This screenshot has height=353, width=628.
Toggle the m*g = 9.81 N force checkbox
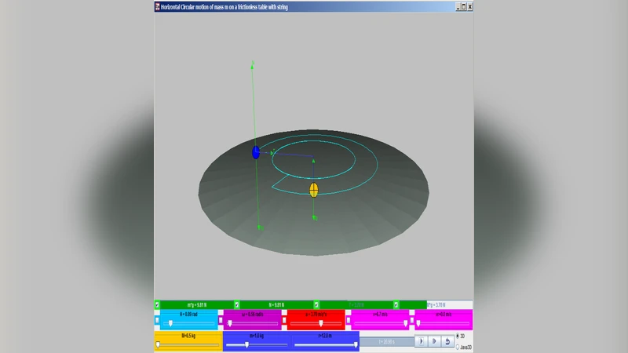pos(157,305)
